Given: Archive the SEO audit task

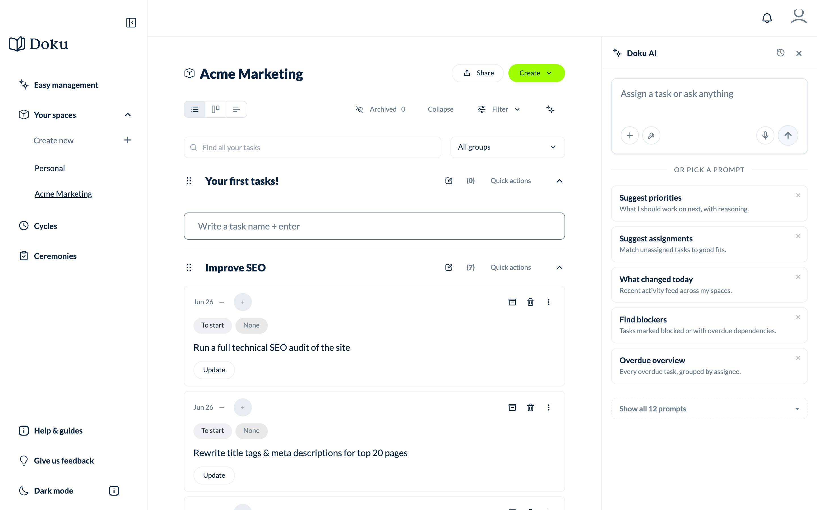Looking at the screenshot, I should (512, 302).
